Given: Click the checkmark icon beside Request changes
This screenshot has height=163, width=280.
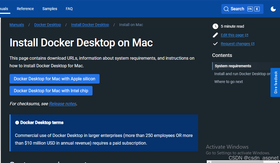Looking at the screenshot, I should 215,44.
